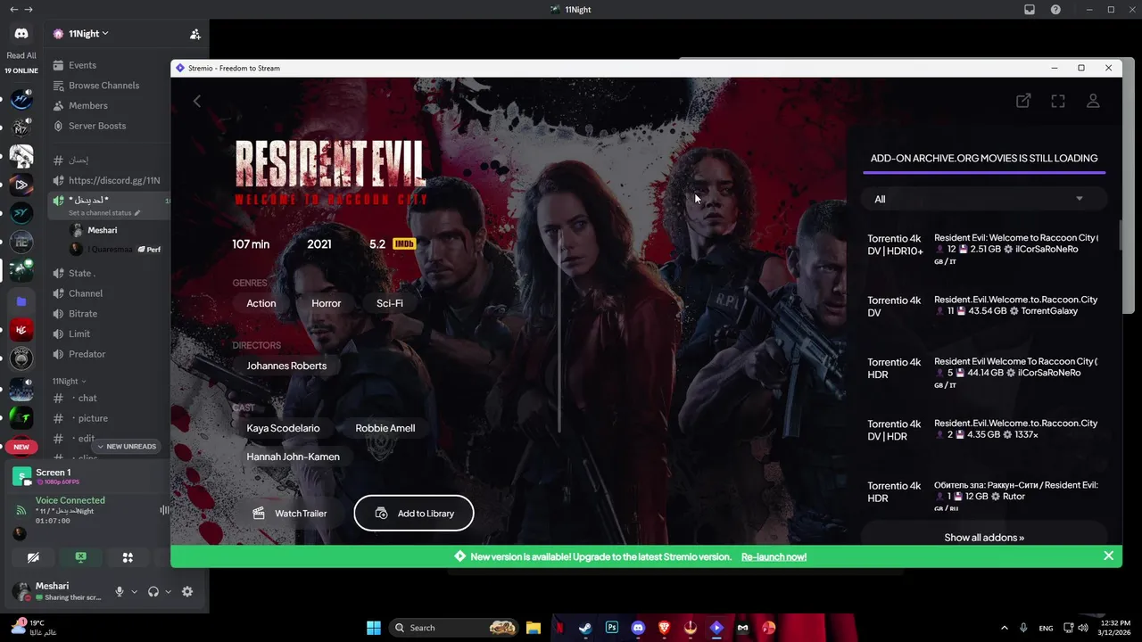Open Steam from taskbar
Screen dimensions: 1142x642
pos(585,628)
